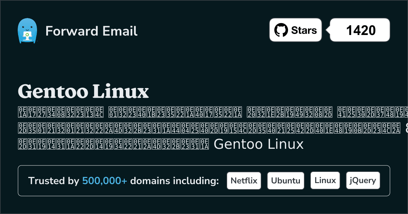Click the laptop on the mascot's lap

pyautogui.click(x=28, y=35)
